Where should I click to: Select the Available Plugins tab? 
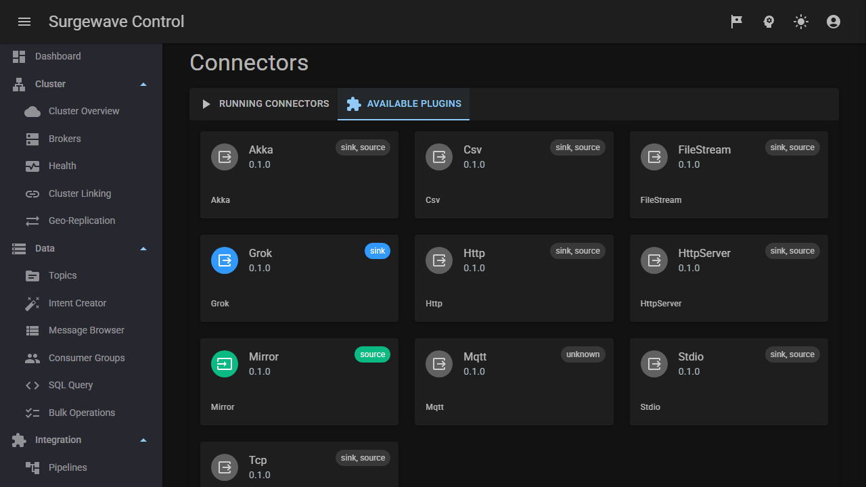tap(404, 104)
